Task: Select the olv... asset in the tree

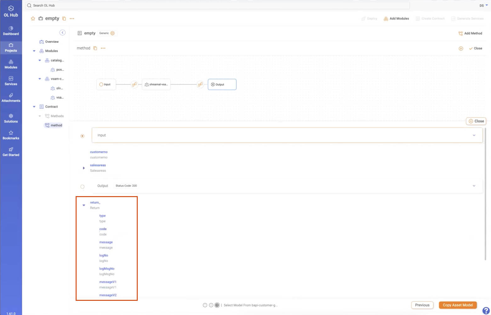Action: click(57, 88)
